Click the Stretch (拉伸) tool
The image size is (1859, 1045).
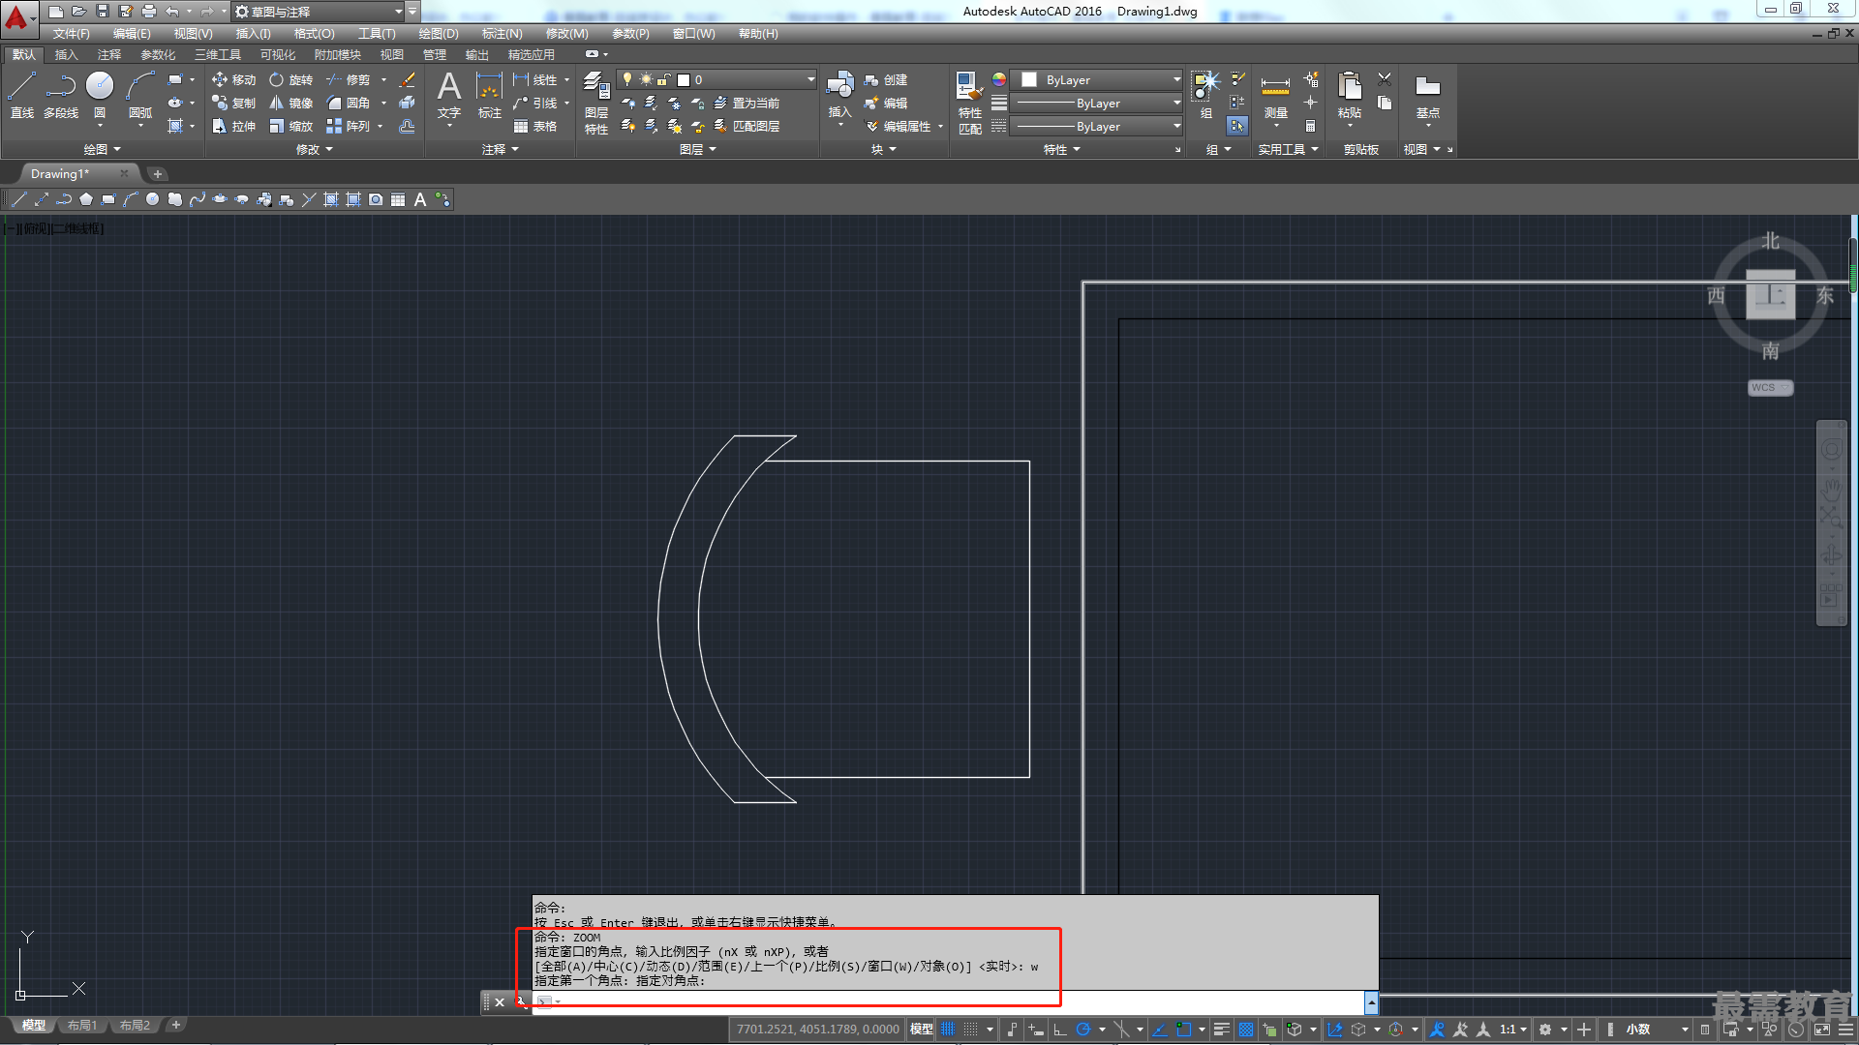pyautogui.click(x=233, y=126)
